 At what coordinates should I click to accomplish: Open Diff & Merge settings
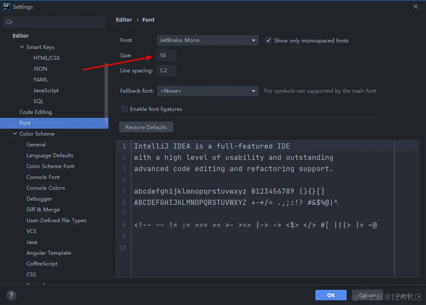click(x=43, y=210)
